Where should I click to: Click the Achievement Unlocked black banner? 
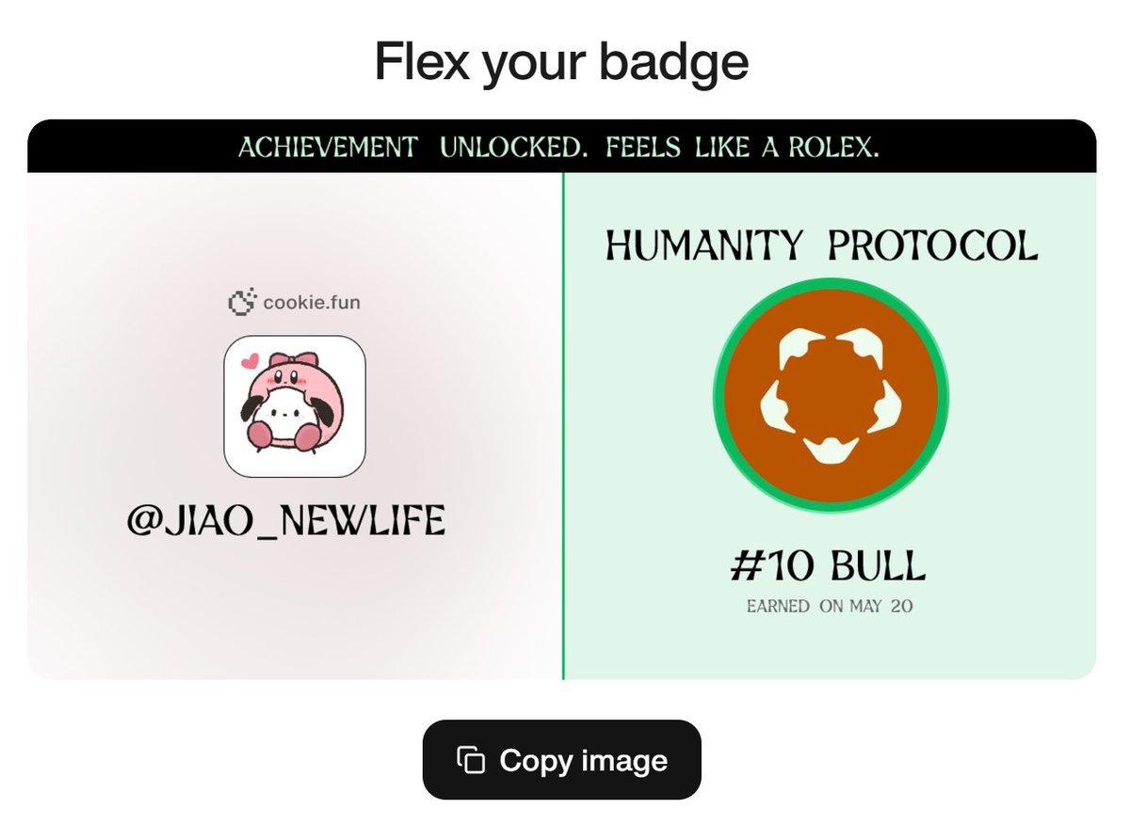point(562,147)
